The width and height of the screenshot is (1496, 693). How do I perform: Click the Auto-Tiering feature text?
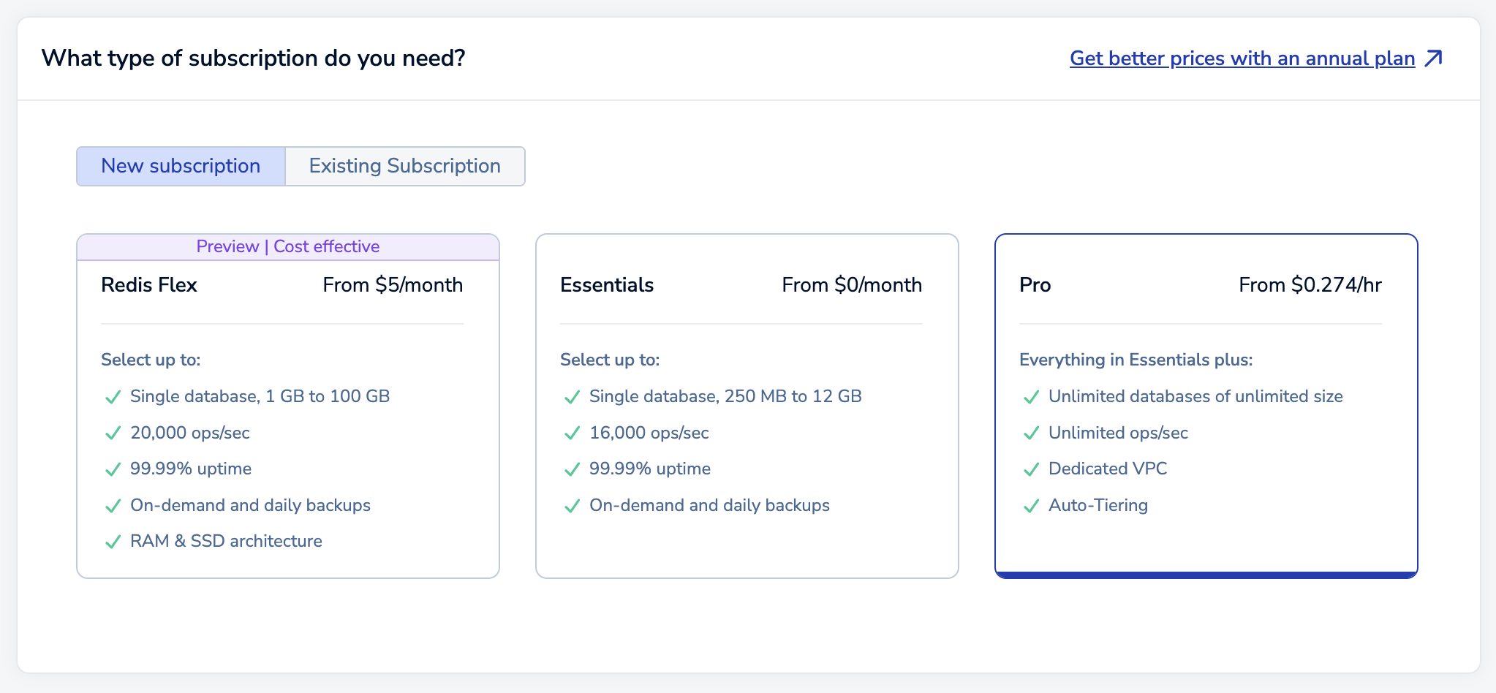pyautogui.click(x=1098, y=505)
